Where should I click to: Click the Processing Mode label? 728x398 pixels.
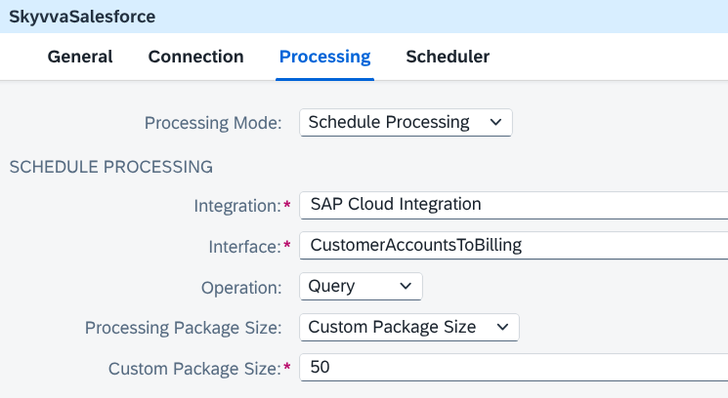click(213, 123)
